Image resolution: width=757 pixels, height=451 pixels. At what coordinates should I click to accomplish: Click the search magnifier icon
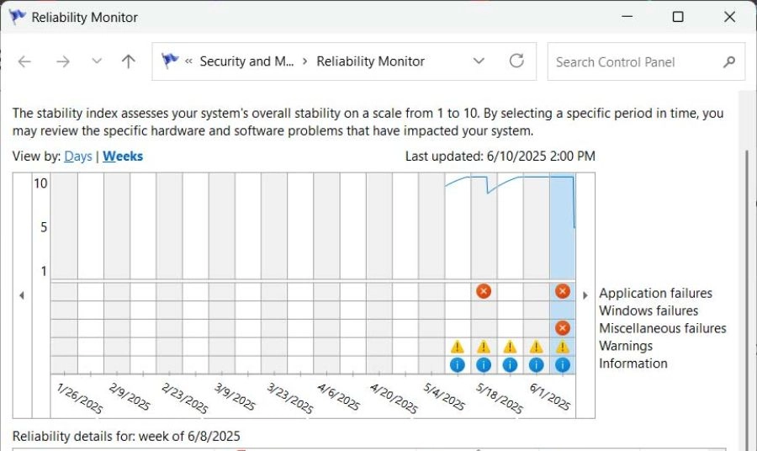pos(729,61)
